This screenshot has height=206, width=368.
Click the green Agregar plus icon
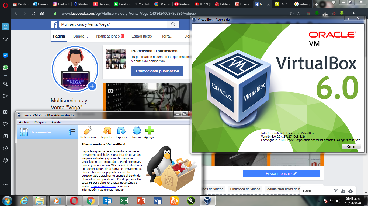pos(150,133)
